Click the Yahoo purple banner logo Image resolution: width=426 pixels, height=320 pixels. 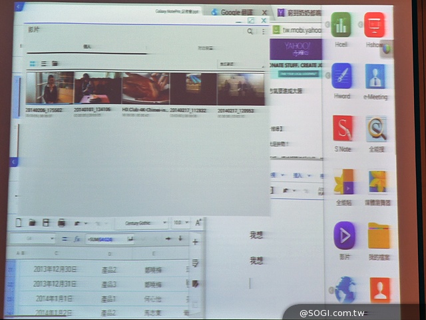point(297,49)
